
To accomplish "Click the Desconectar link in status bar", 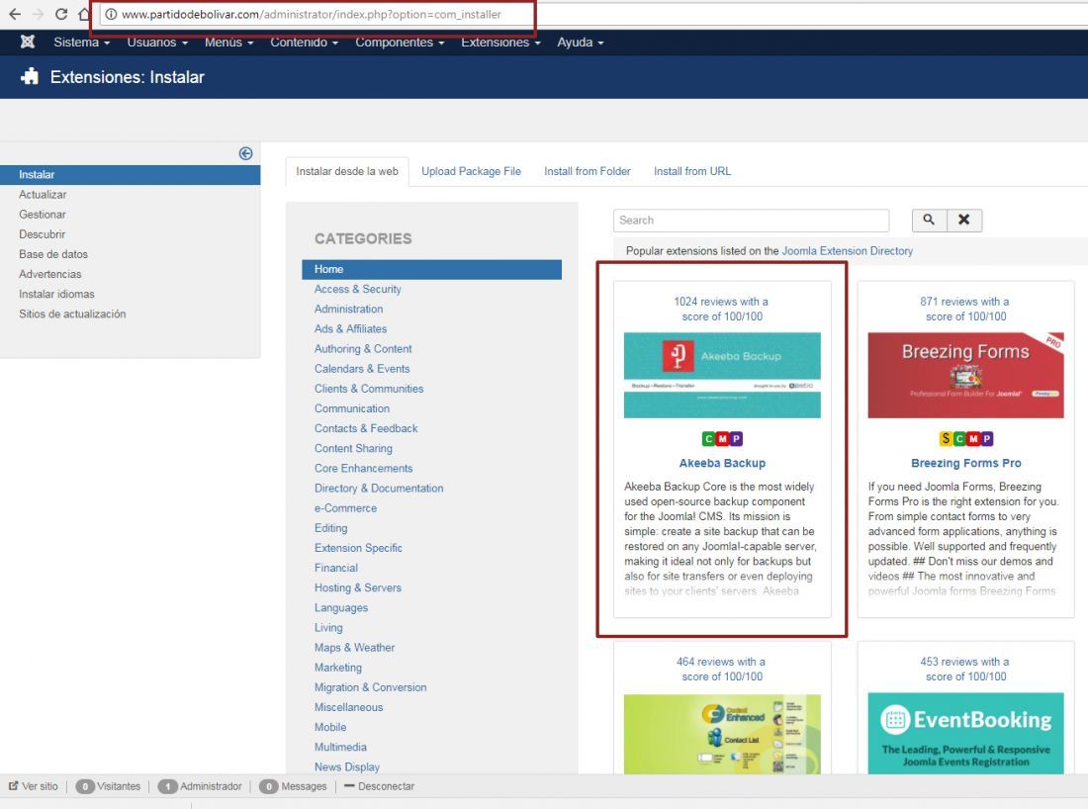I will 386,786.
